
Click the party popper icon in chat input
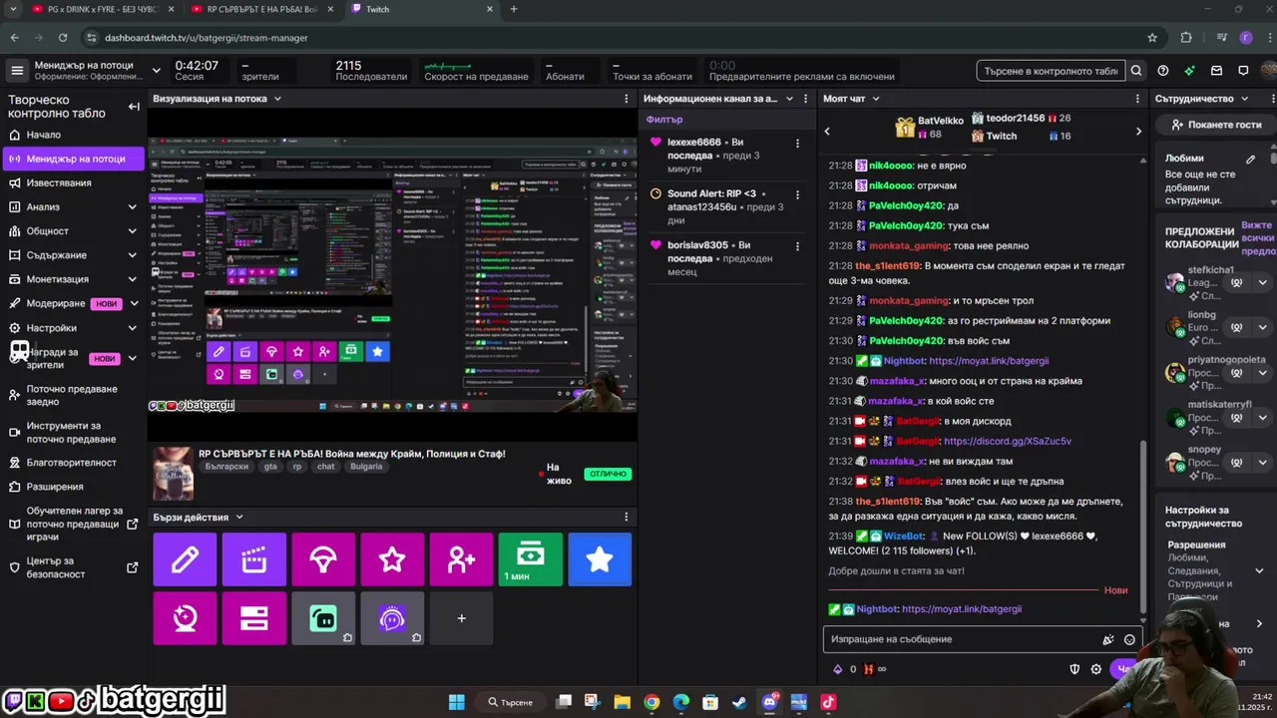[1107, 640]
